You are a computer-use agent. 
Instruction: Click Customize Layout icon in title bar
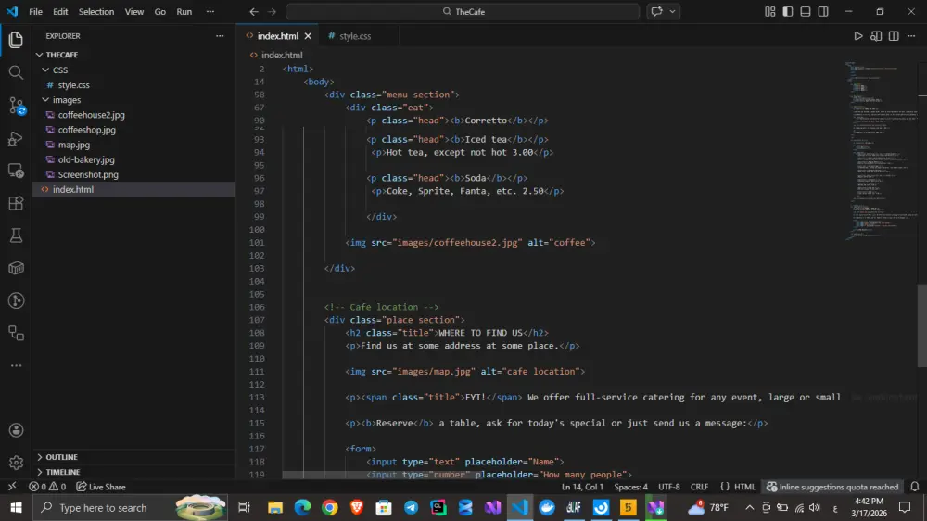click(x=769, y=12)
